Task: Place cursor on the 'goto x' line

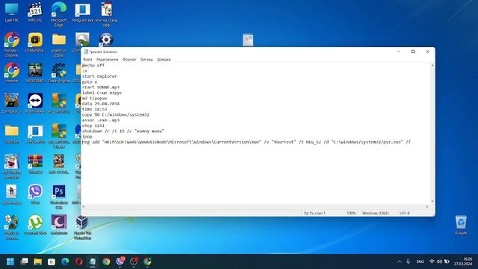Action: pos(90,81)
